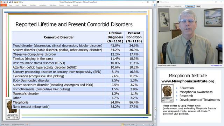Click the About button in WebcamViewer
This screenshot has height=126, width=224.
click(x=198, y=6)
